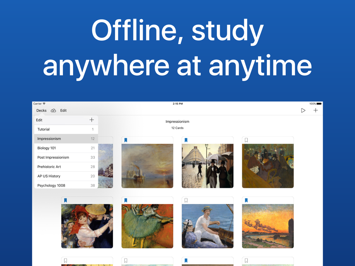Add a new card with toolbar plus
Viewport: 355px width, 266px height.
(x=316, y=110)
